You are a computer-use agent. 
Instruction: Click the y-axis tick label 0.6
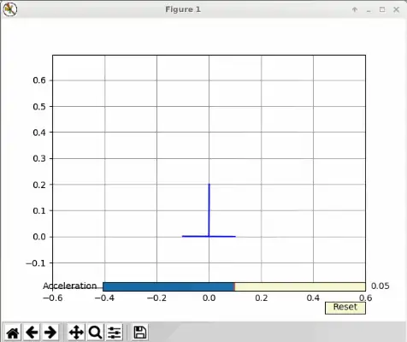coord(39,80)
